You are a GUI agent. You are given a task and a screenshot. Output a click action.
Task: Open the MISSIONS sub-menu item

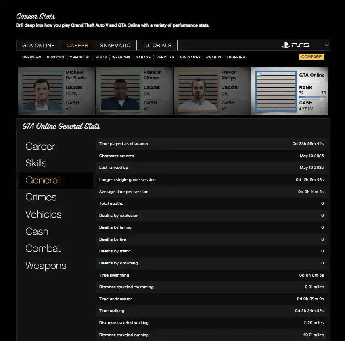[55, 57]
